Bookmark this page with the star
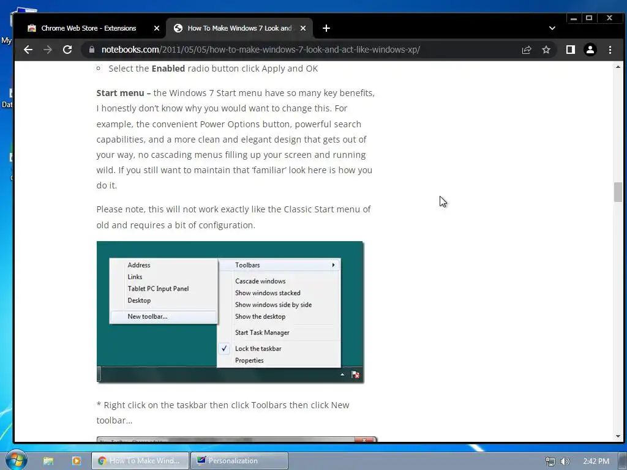Viewport: 627px width, 470px height. coord(546,50)
